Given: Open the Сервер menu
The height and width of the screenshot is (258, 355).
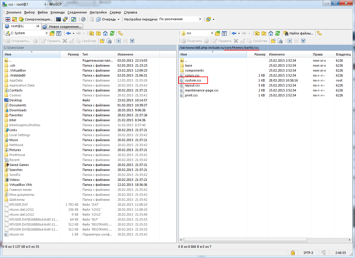Looking at the screenshot, I should pyautogui.click(x=115, y=12).
